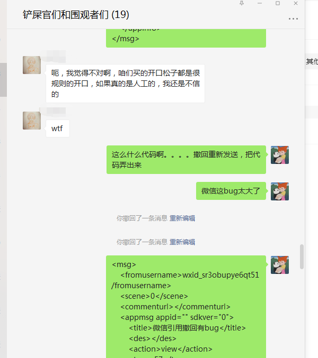Click own avatar beside the XML msg bubble
The height and width of the screenshot is (358, 318).
point(280,265)
